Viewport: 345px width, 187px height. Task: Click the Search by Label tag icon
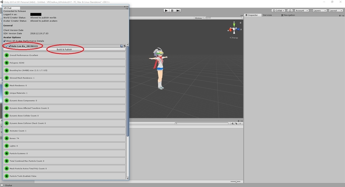tap(236, 123)
